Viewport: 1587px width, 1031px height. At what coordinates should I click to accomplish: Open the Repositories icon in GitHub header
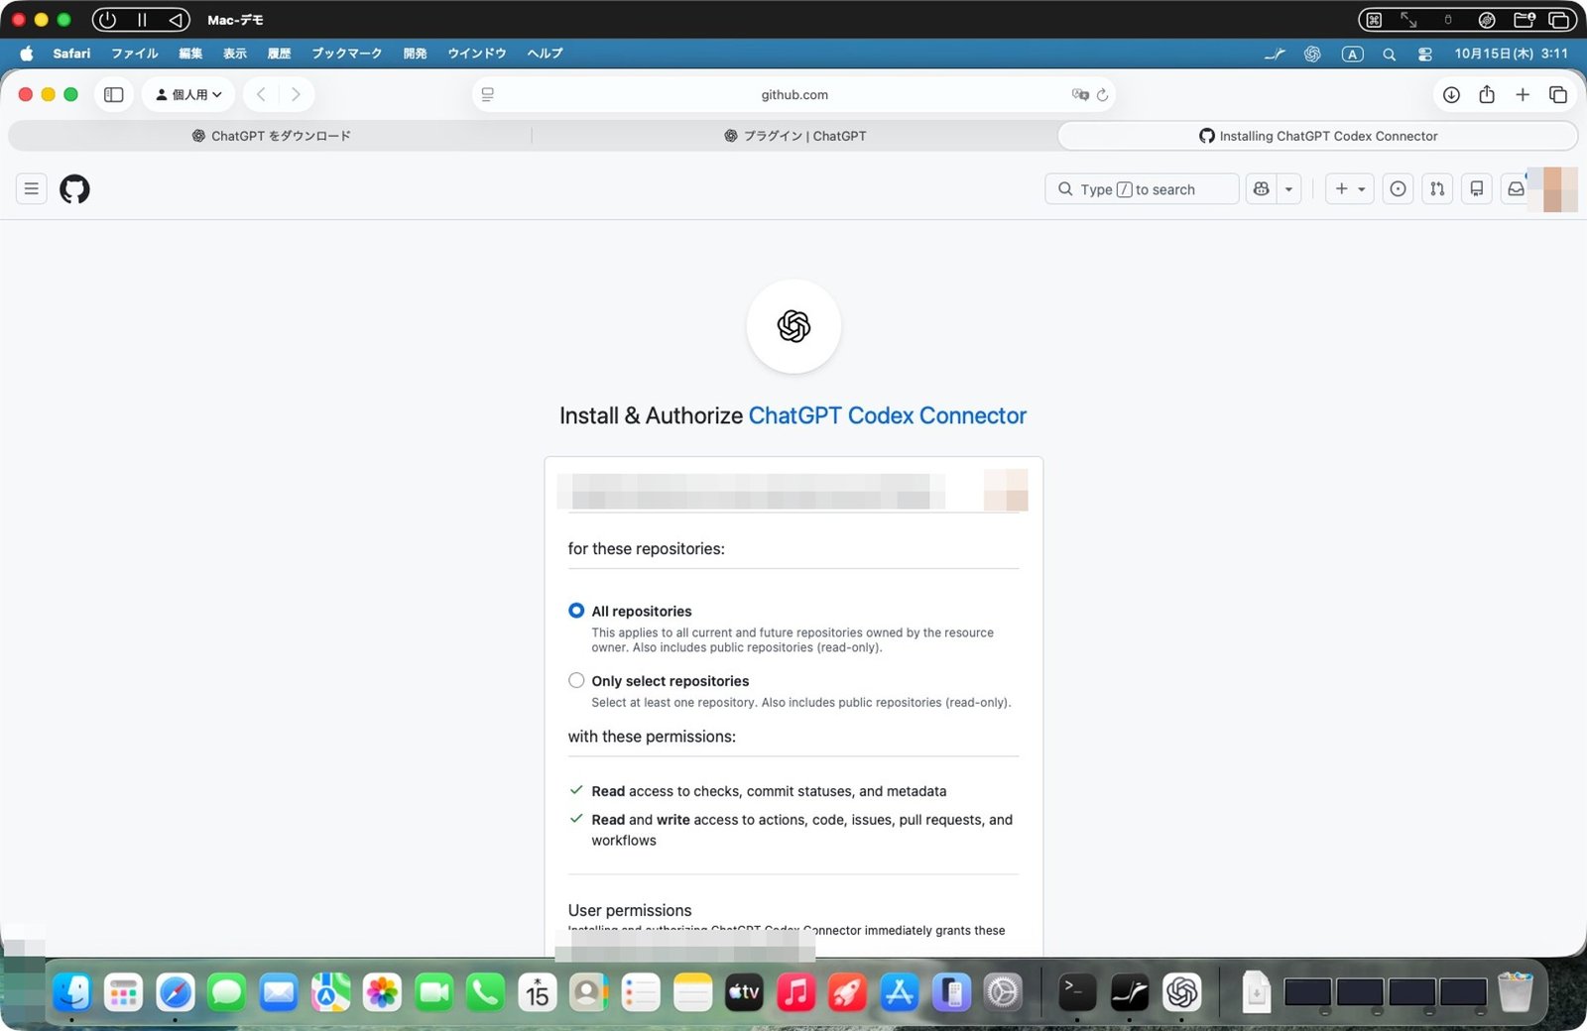pyautogui.click(x=1477, y=188)
